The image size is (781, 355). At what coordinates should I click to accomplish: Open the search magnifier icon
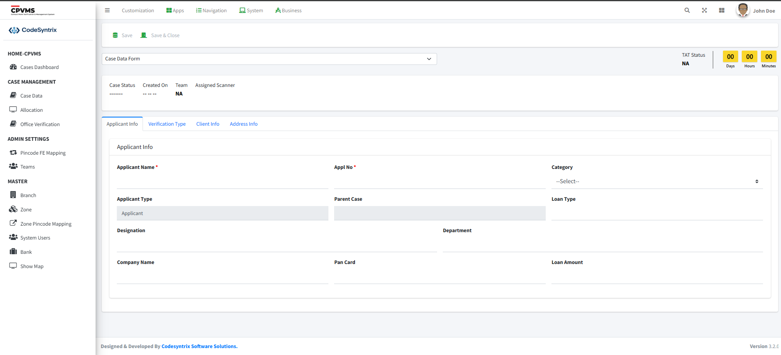pyautogui.click(x=687, y=11)
